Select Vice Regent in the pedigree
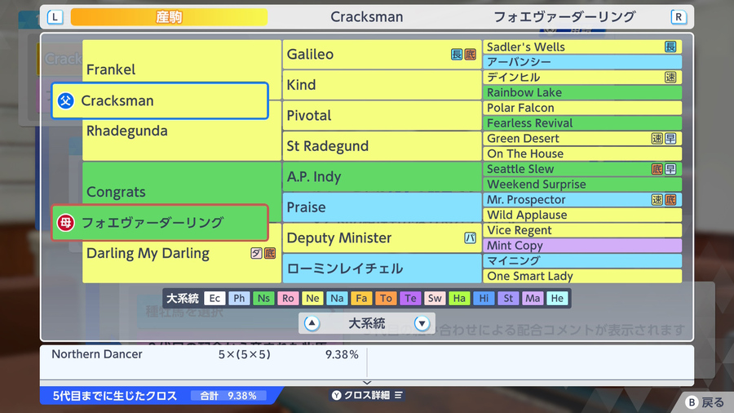The image size is (734, 413). pyautogui.click(x=582, y=230)
